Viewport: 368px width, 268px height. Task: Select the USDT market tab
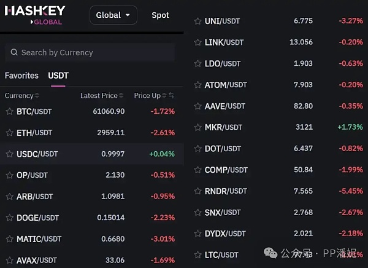pyautogui.click(x=58, y=76)
